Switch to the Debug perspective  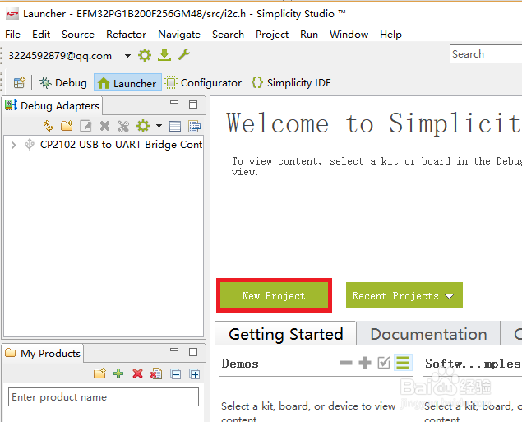(x=63, y=82)
